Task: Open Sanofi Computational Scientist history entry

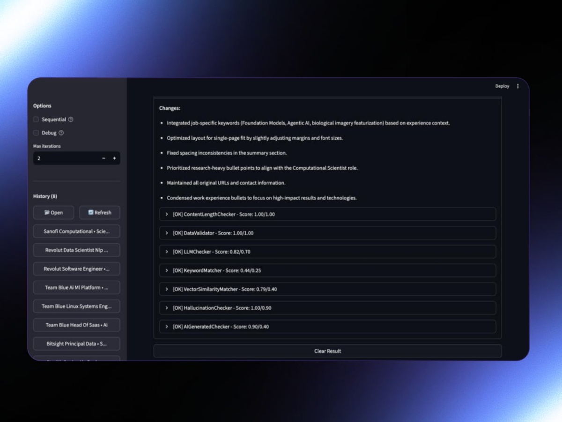Action: (x=76, y=231)
